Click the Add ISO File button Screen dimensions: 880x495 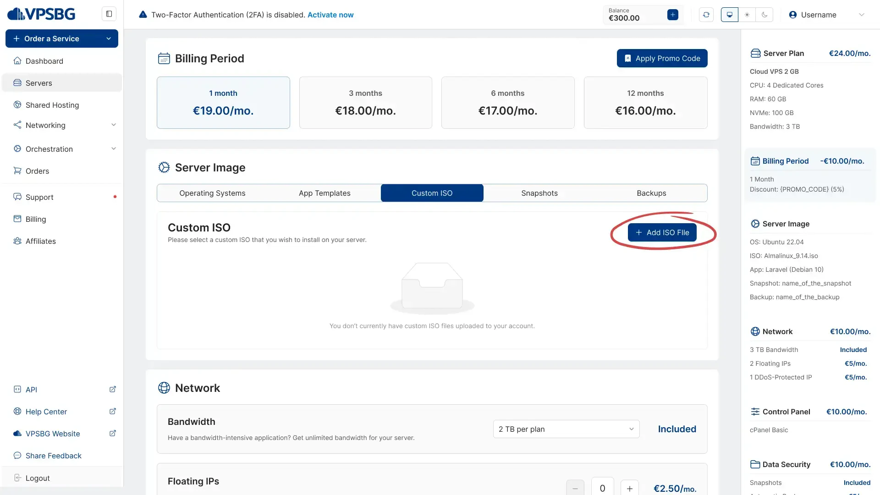662,232
